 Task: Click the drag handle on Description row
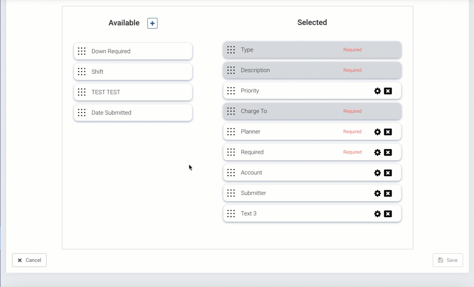231,70
